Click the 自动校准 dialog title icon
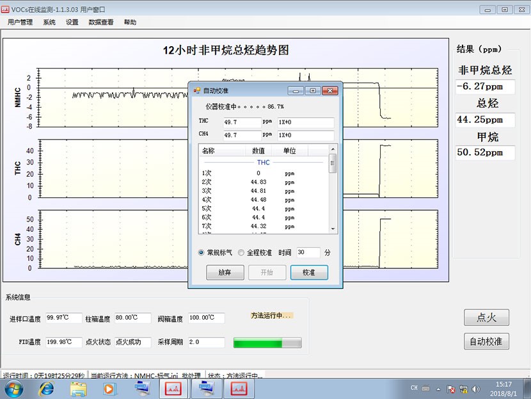The image size is (531, 399). coord(196,90)
